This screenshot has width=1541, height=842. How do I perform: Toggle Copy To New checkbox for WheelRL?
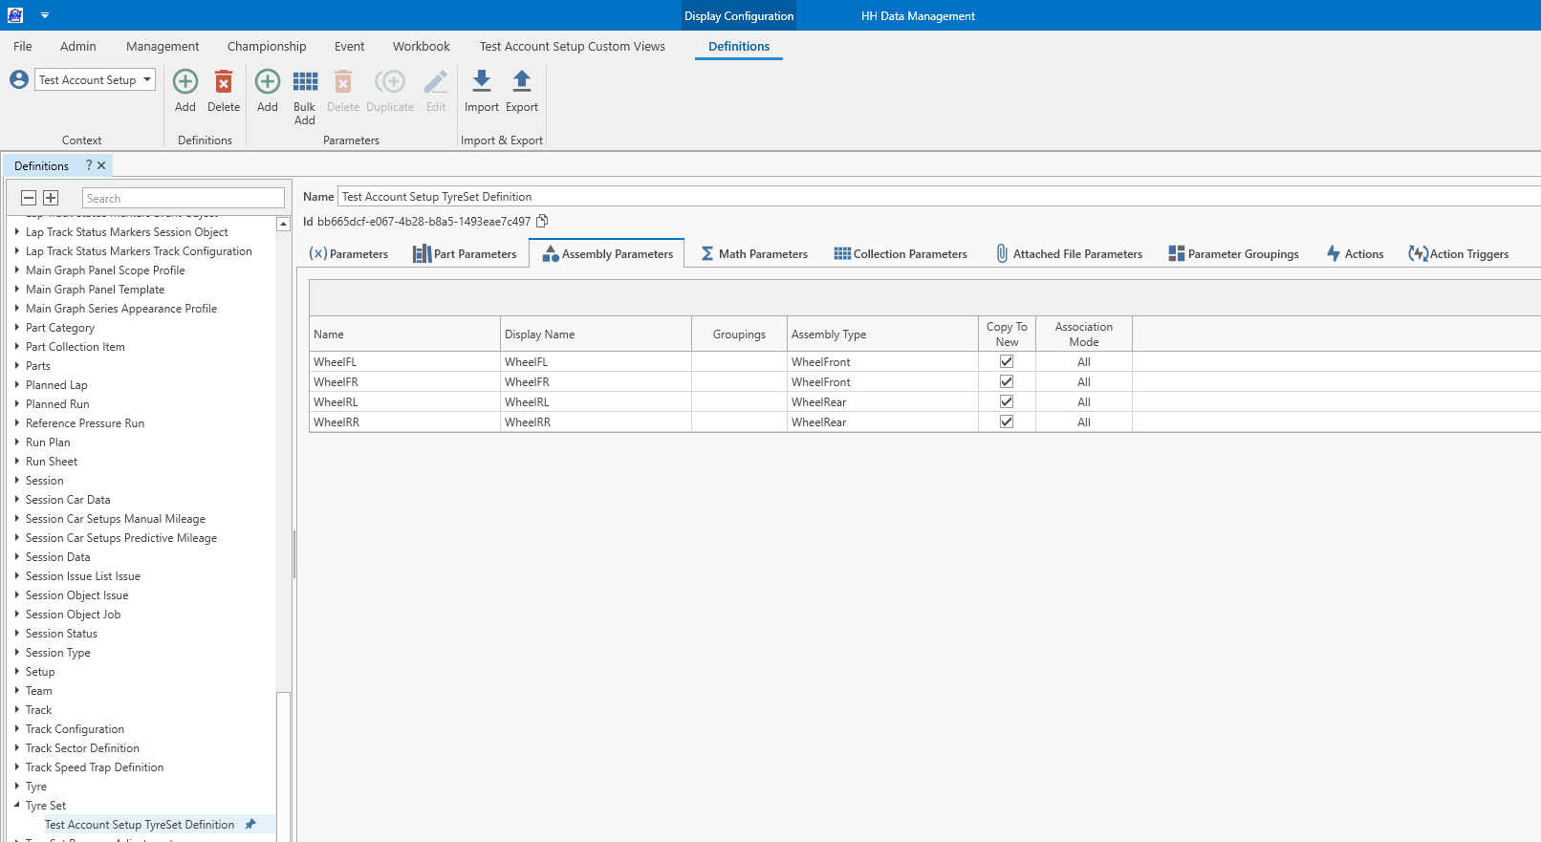pos(1007,401)
